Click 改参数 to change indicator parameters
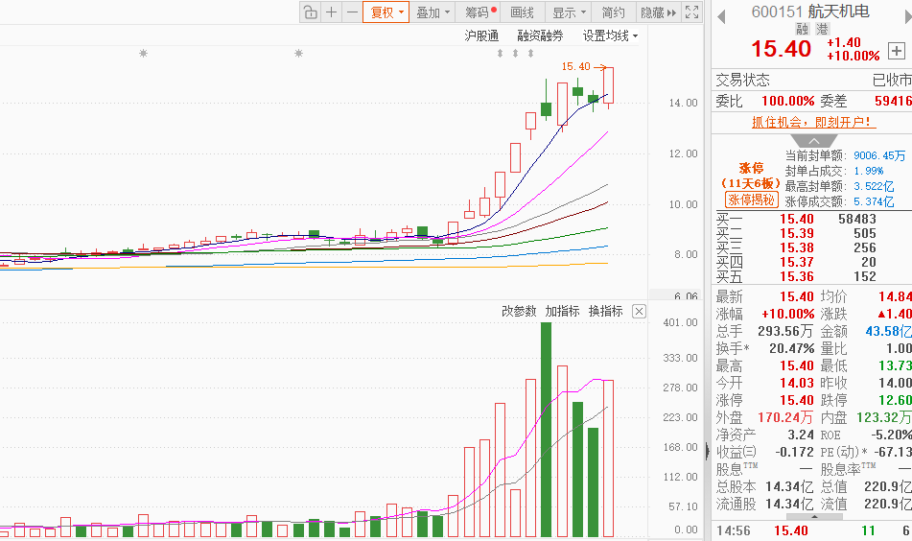The image size is (912, 541). 519,311
